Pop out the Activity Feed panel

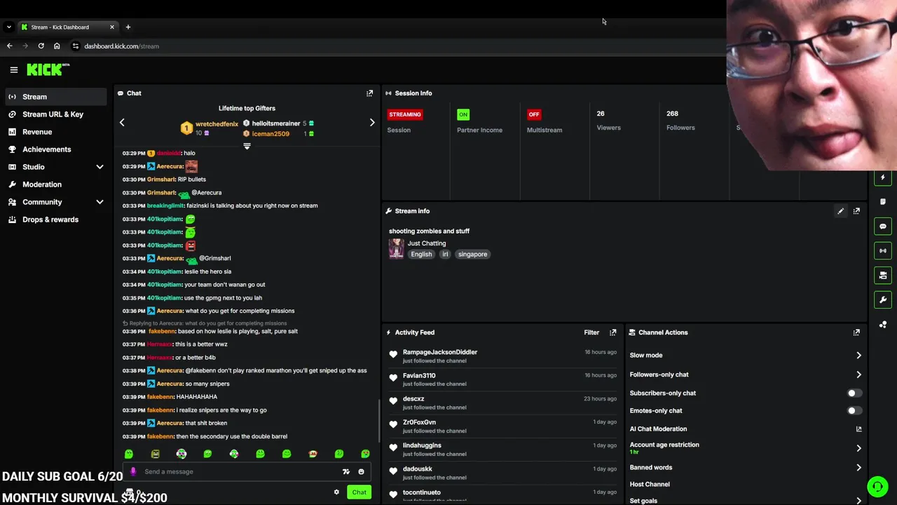612,332
